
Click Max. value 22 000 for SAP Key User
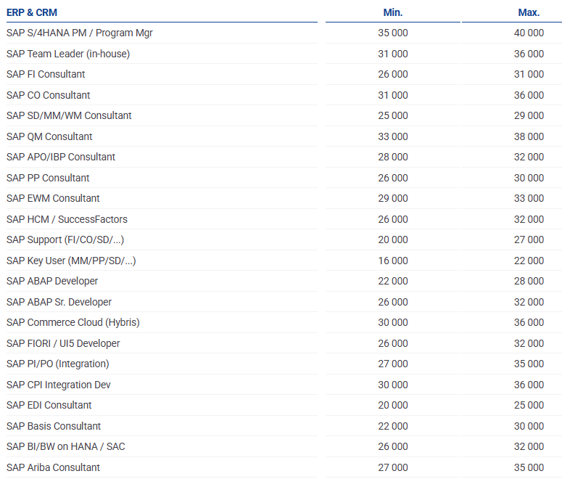(529, 261)
